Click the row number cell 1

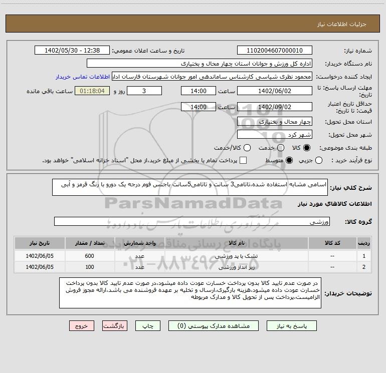pos(364,256)
